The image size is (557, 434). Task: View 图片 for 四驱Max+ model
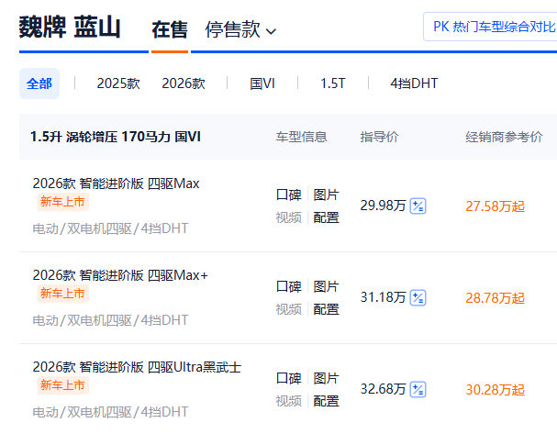[x=326, y=286]
